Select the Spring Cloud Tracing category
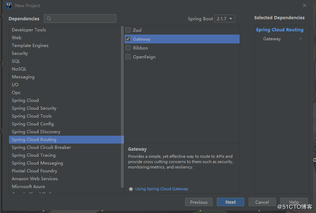316x213 pixels. tap(65, 155)
